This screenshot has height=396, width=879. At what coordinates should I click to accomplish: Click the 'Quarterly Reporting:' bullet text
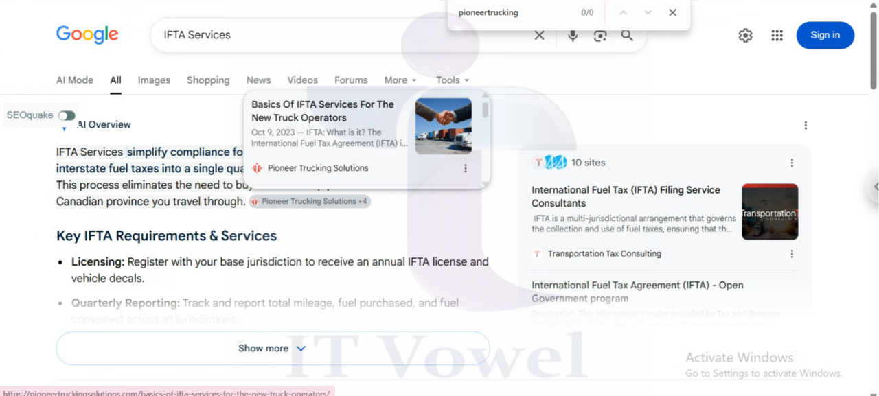pyautogui.click(x=126, y=303)
